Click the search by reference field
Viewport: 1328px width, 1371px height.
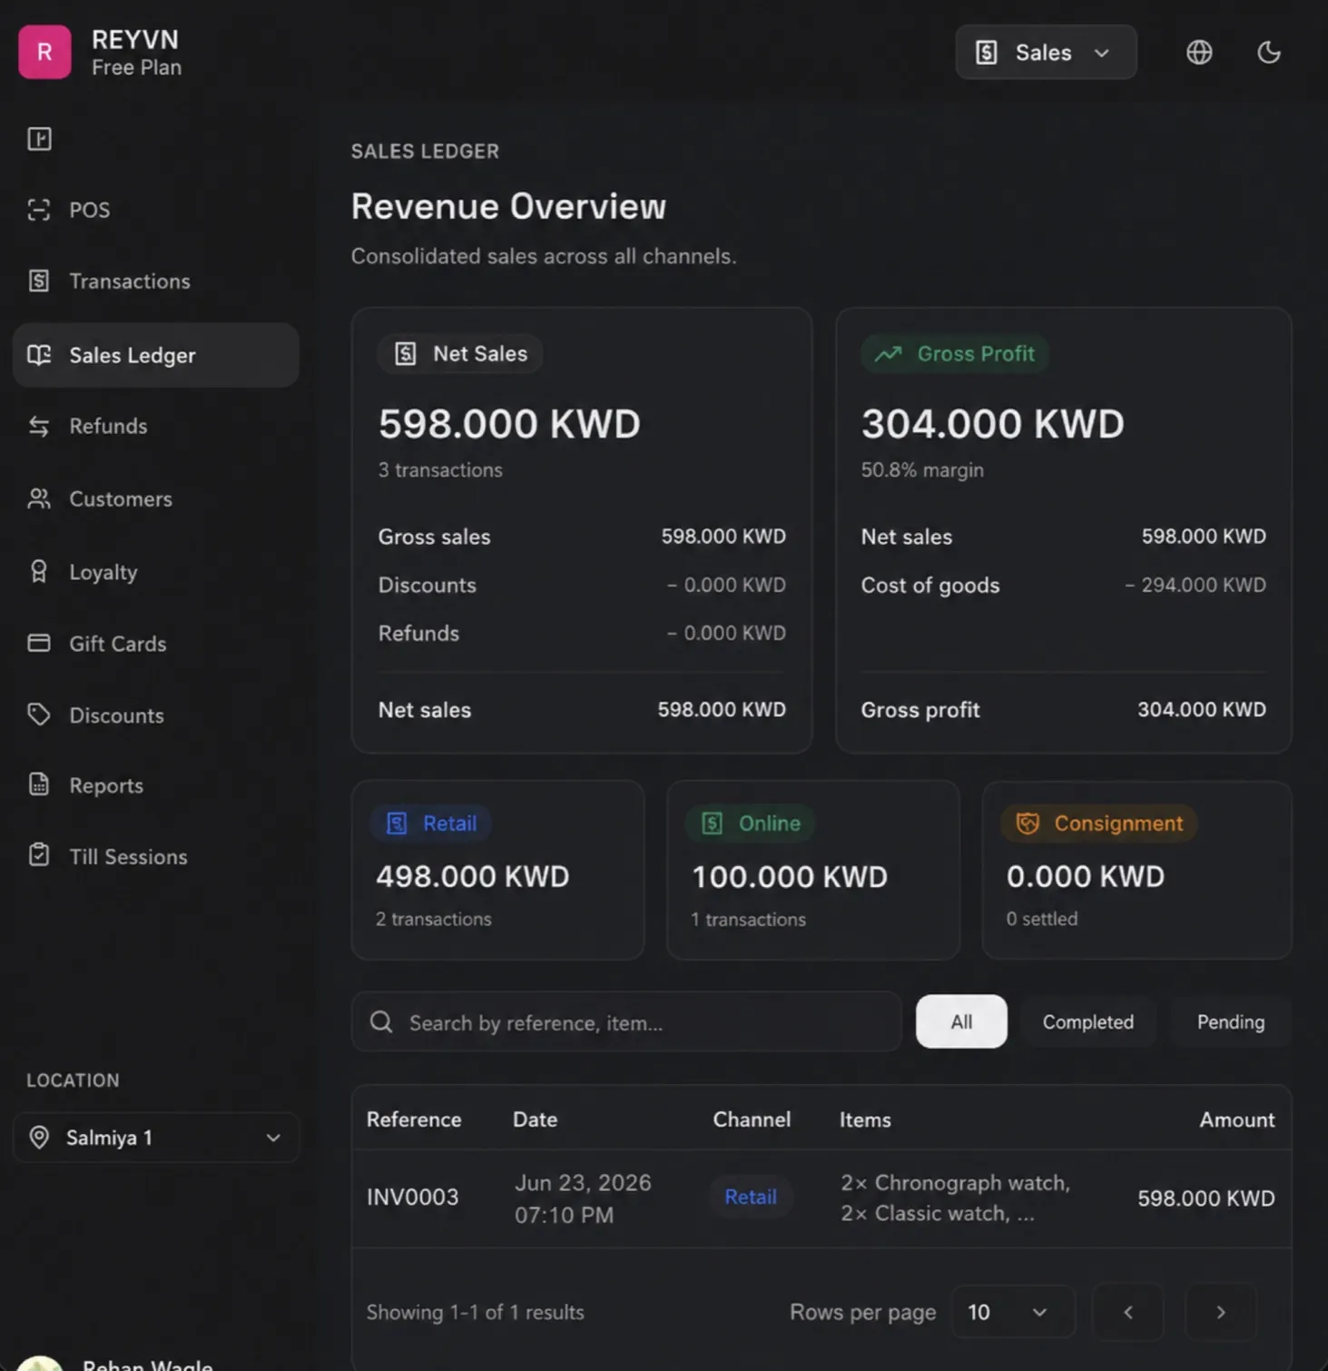coord(626,1022)
